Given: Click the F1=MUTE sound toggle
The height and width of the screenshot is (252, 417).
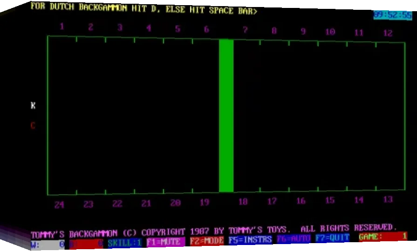Looking at the screenshot, I should click(166, 242).
